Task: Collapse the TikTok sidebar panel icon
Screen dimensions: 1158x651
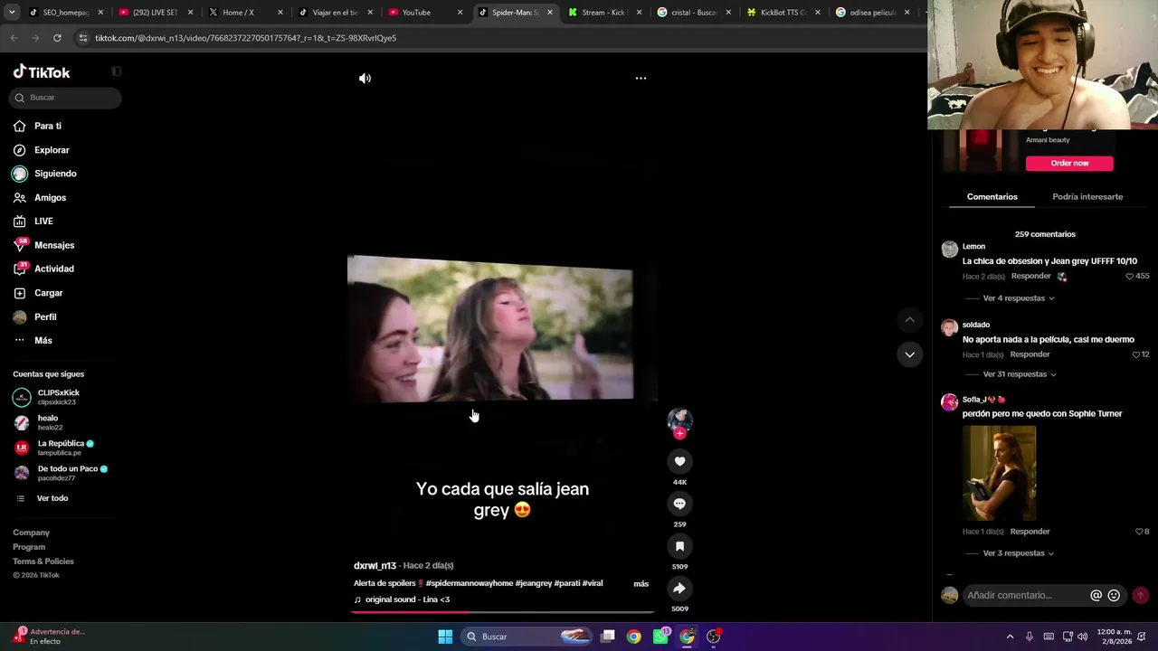Action: pyautogui.click(x=116, y=71)
